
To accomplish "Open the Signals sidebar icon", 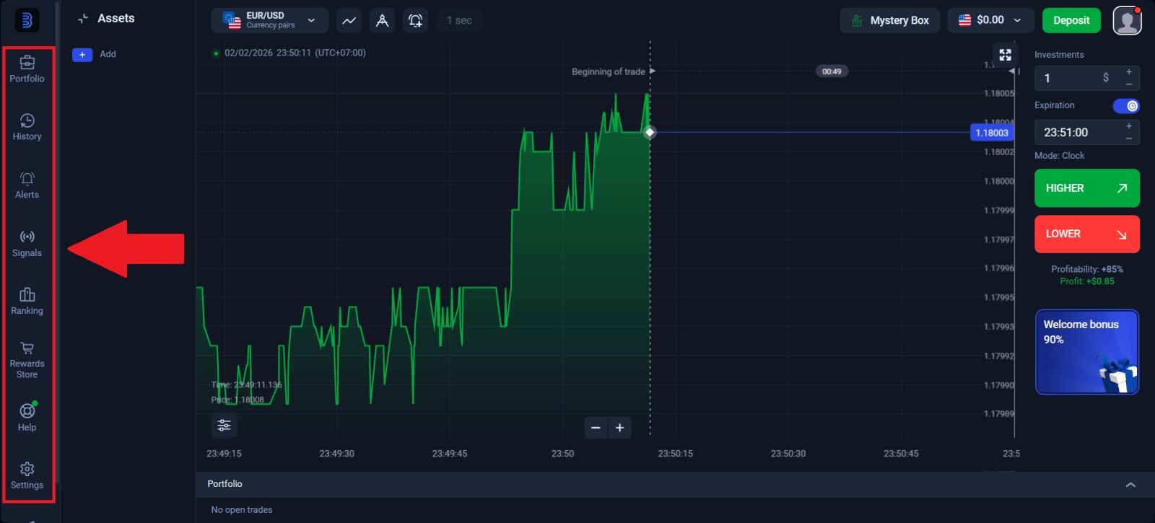I will point(27,243).
